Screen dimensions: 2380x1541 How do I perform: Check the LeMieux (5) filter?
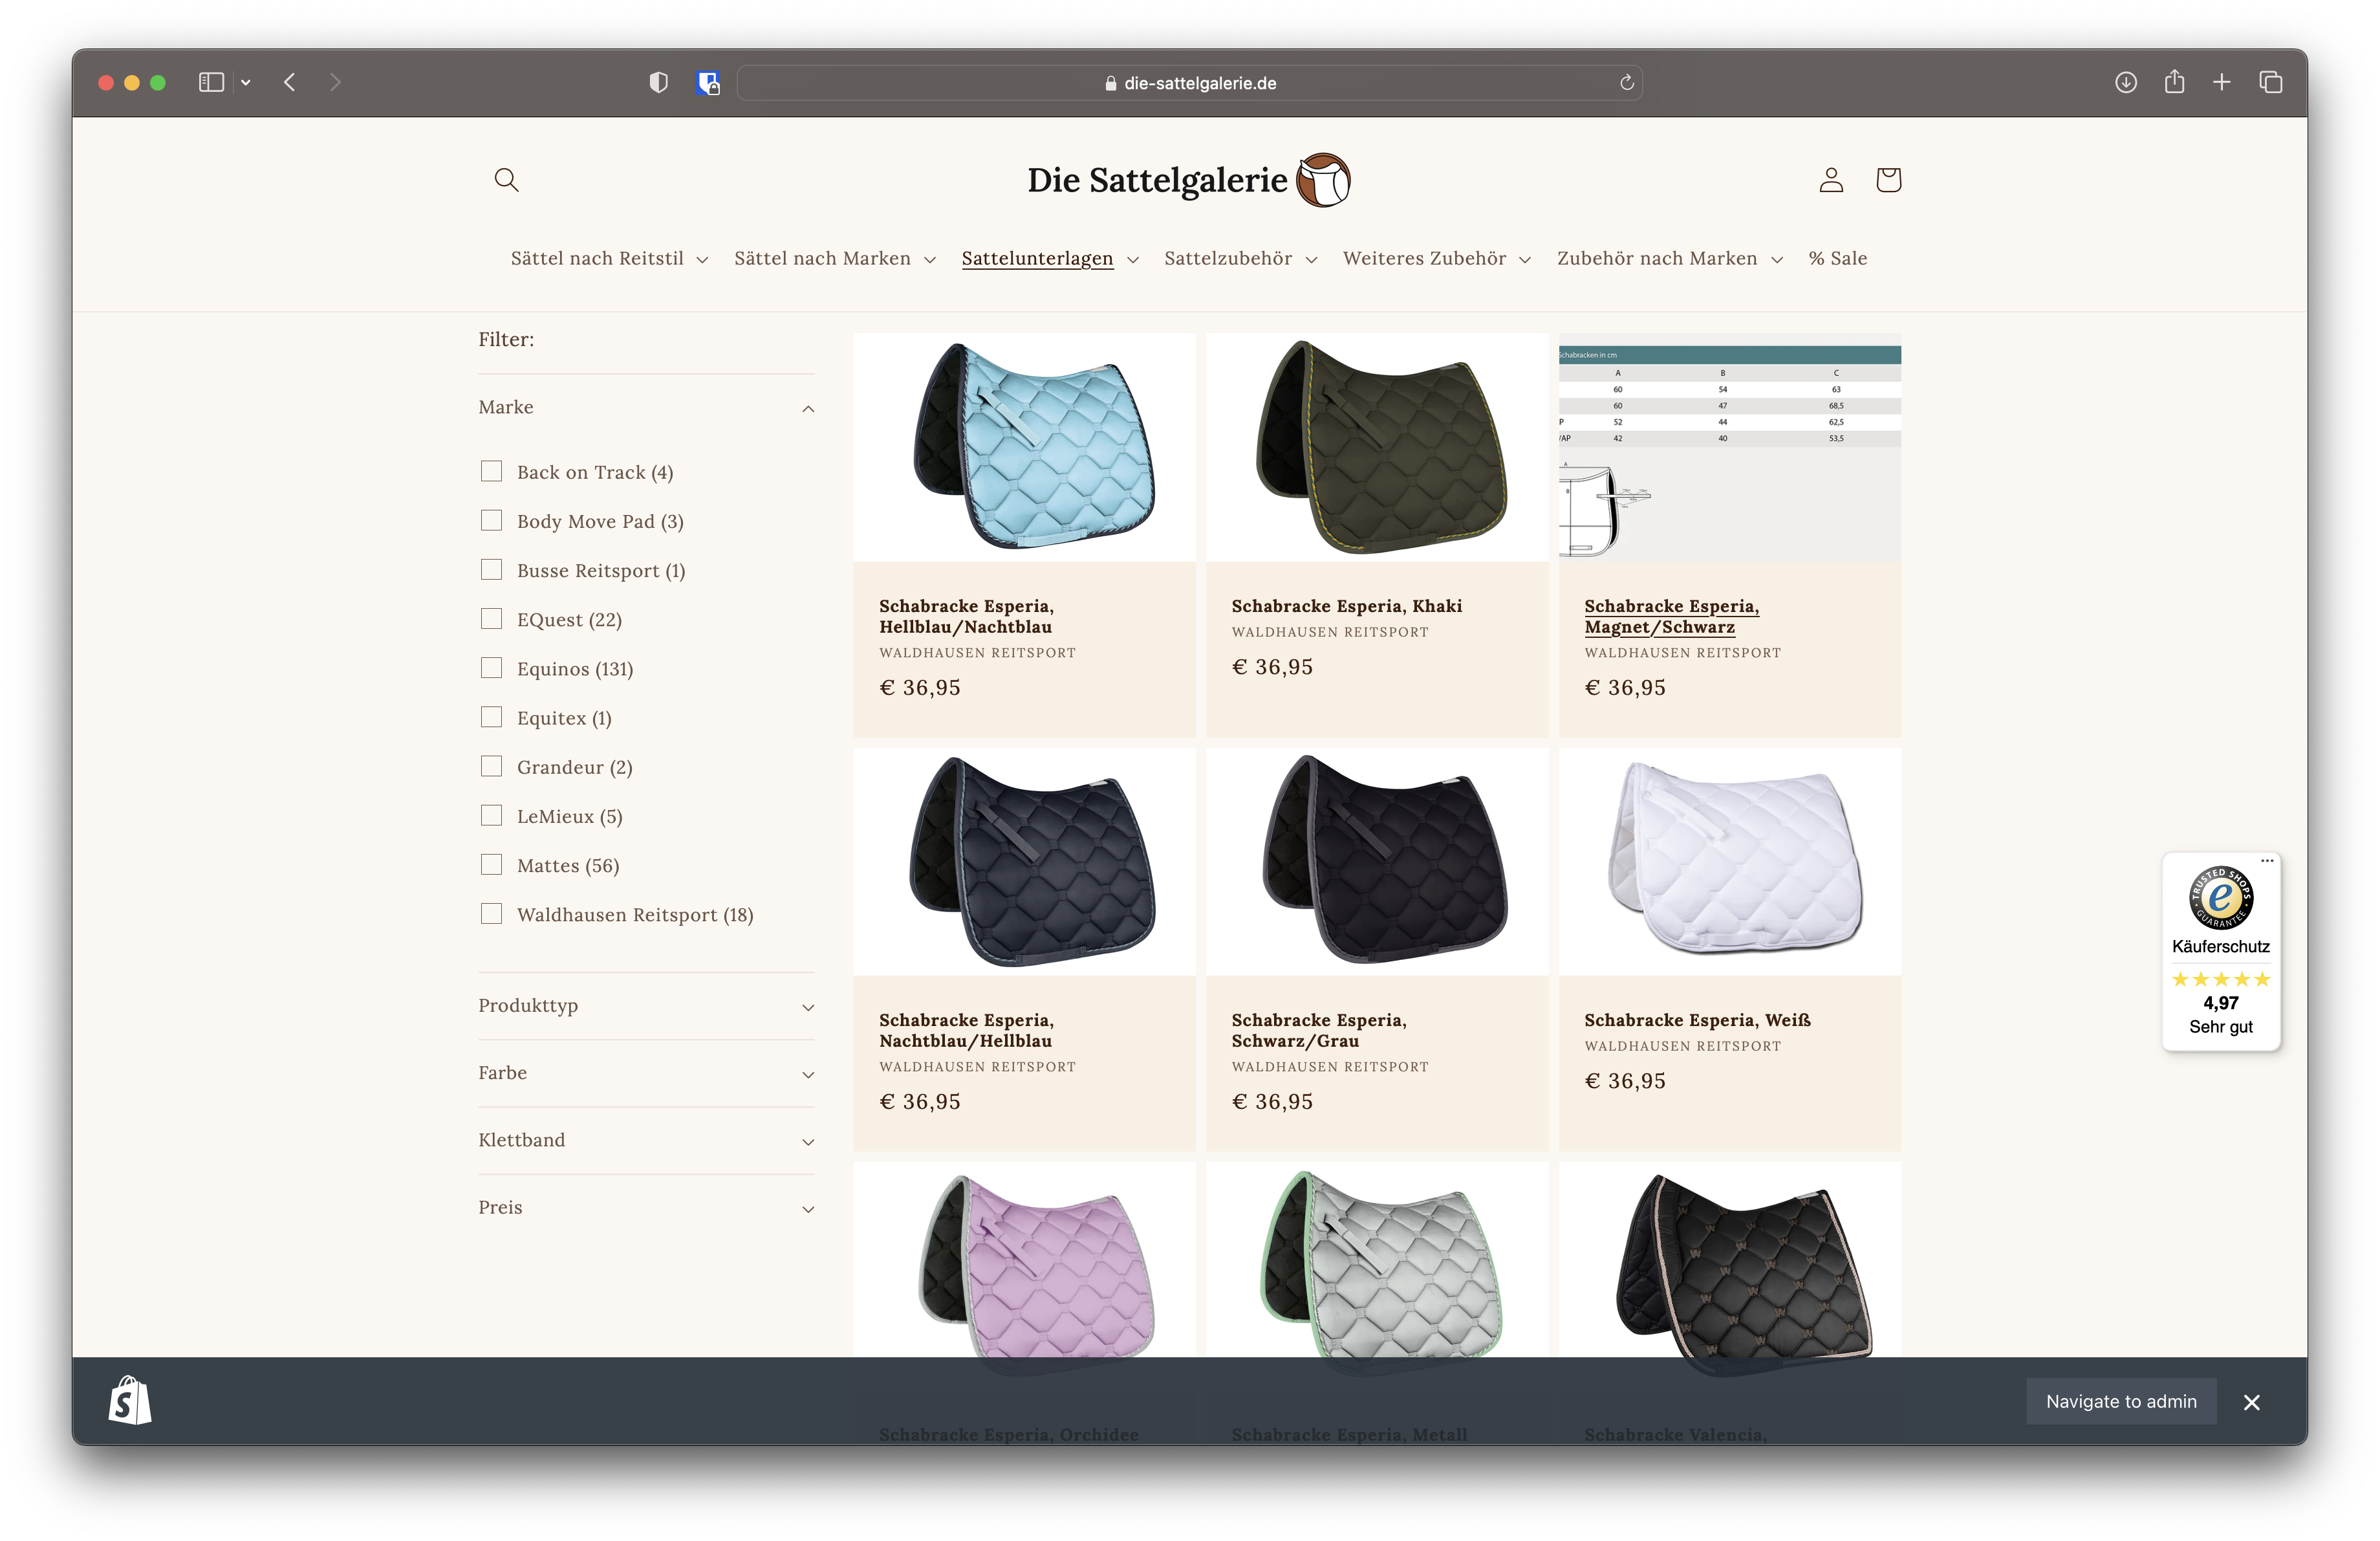[491, 815]
